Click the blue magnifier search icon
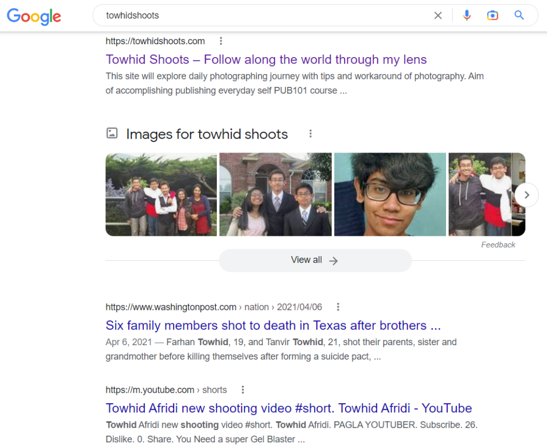547x447 pixels. [x=519, y=15]
